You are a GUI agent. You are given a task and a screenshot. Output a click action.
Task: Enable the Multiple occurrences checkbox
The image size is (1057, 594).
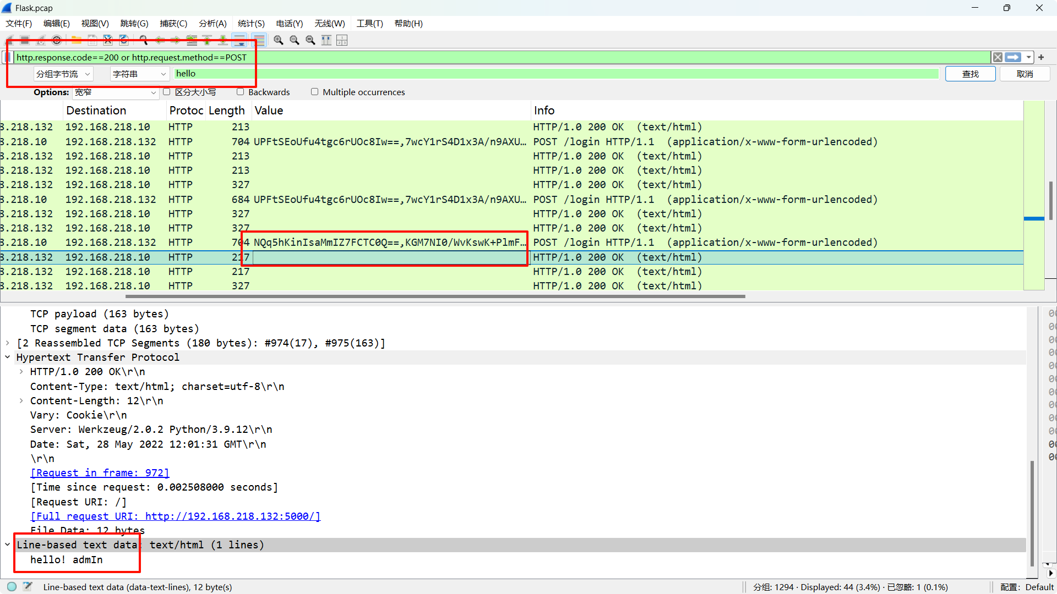(x=314, y=92)
